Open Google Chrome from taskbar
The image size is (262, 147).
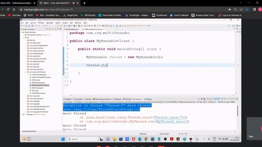click(146, 139)
